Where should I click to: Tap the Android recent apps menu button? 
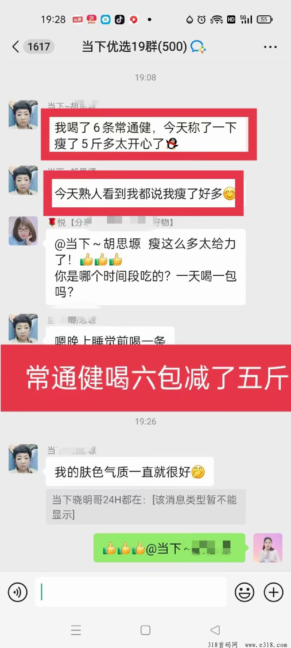tap(76, 630)
